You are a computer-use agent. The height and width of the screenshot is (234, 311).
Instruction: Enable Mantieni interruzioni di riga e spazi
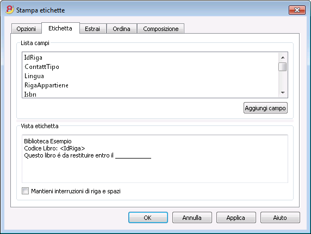tap(25, 191)
